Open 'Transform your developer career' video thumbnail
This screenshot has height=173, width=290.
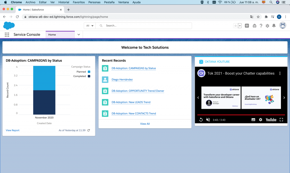[x=221, y=98]
